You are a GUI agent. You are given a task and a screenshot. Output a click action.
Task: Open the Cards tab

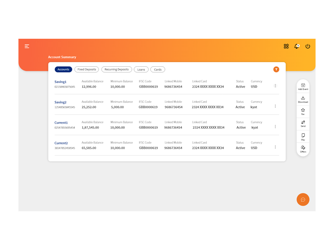pos(158,70)
